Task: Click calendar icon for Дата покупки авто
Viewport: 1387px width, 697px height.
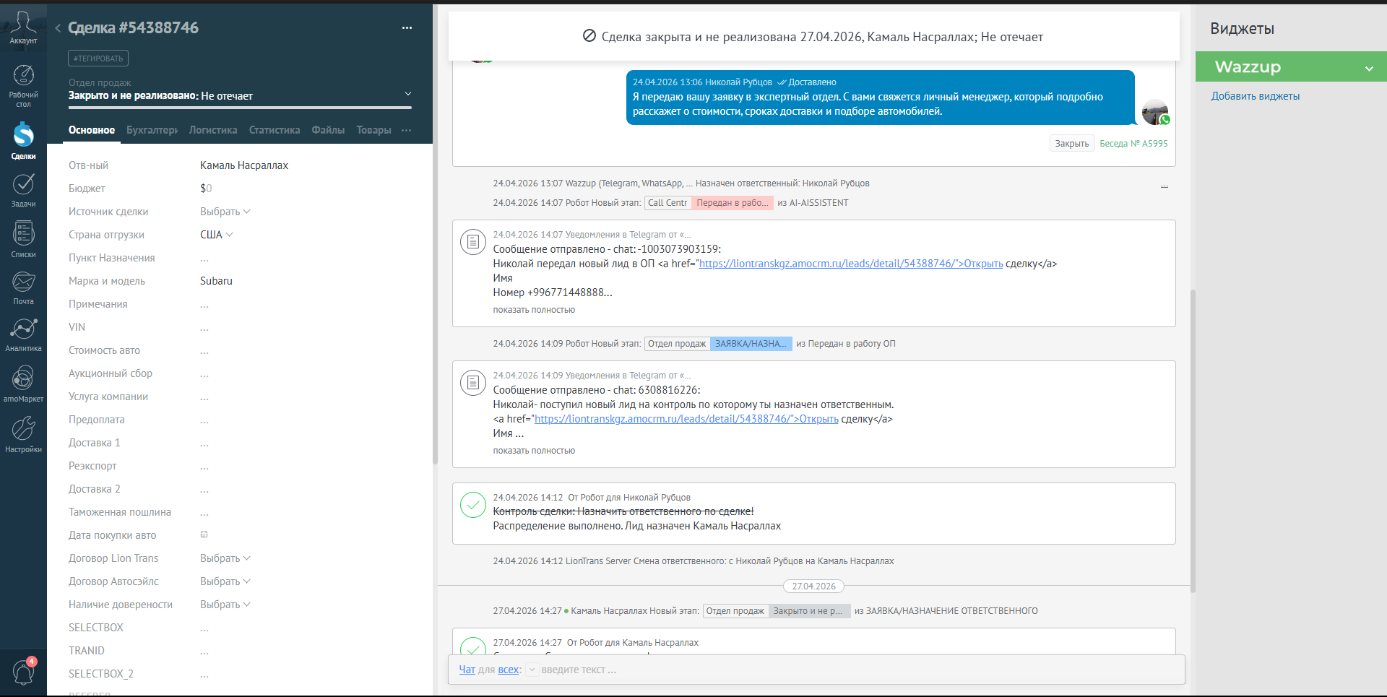Action: [x=204, y=534]
